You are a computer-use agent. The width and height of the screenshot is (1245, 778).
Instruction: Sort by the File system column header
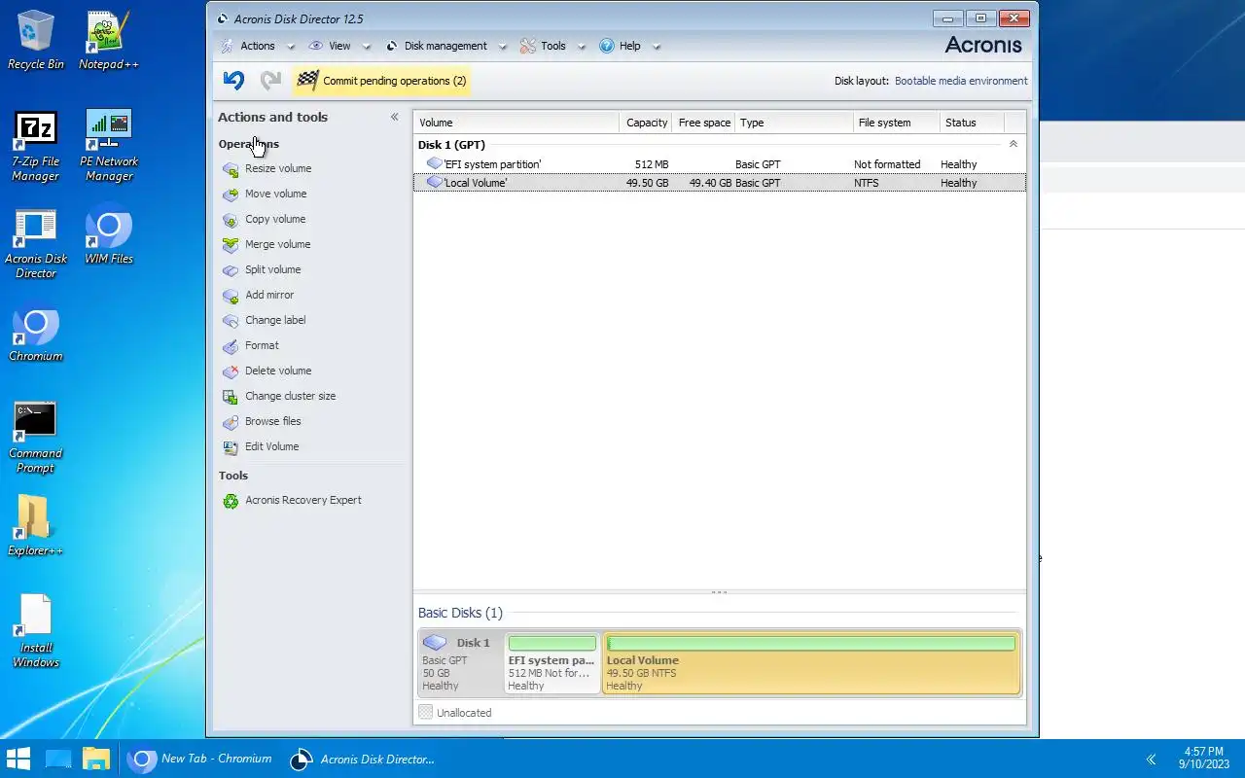(x=897, y=123)
